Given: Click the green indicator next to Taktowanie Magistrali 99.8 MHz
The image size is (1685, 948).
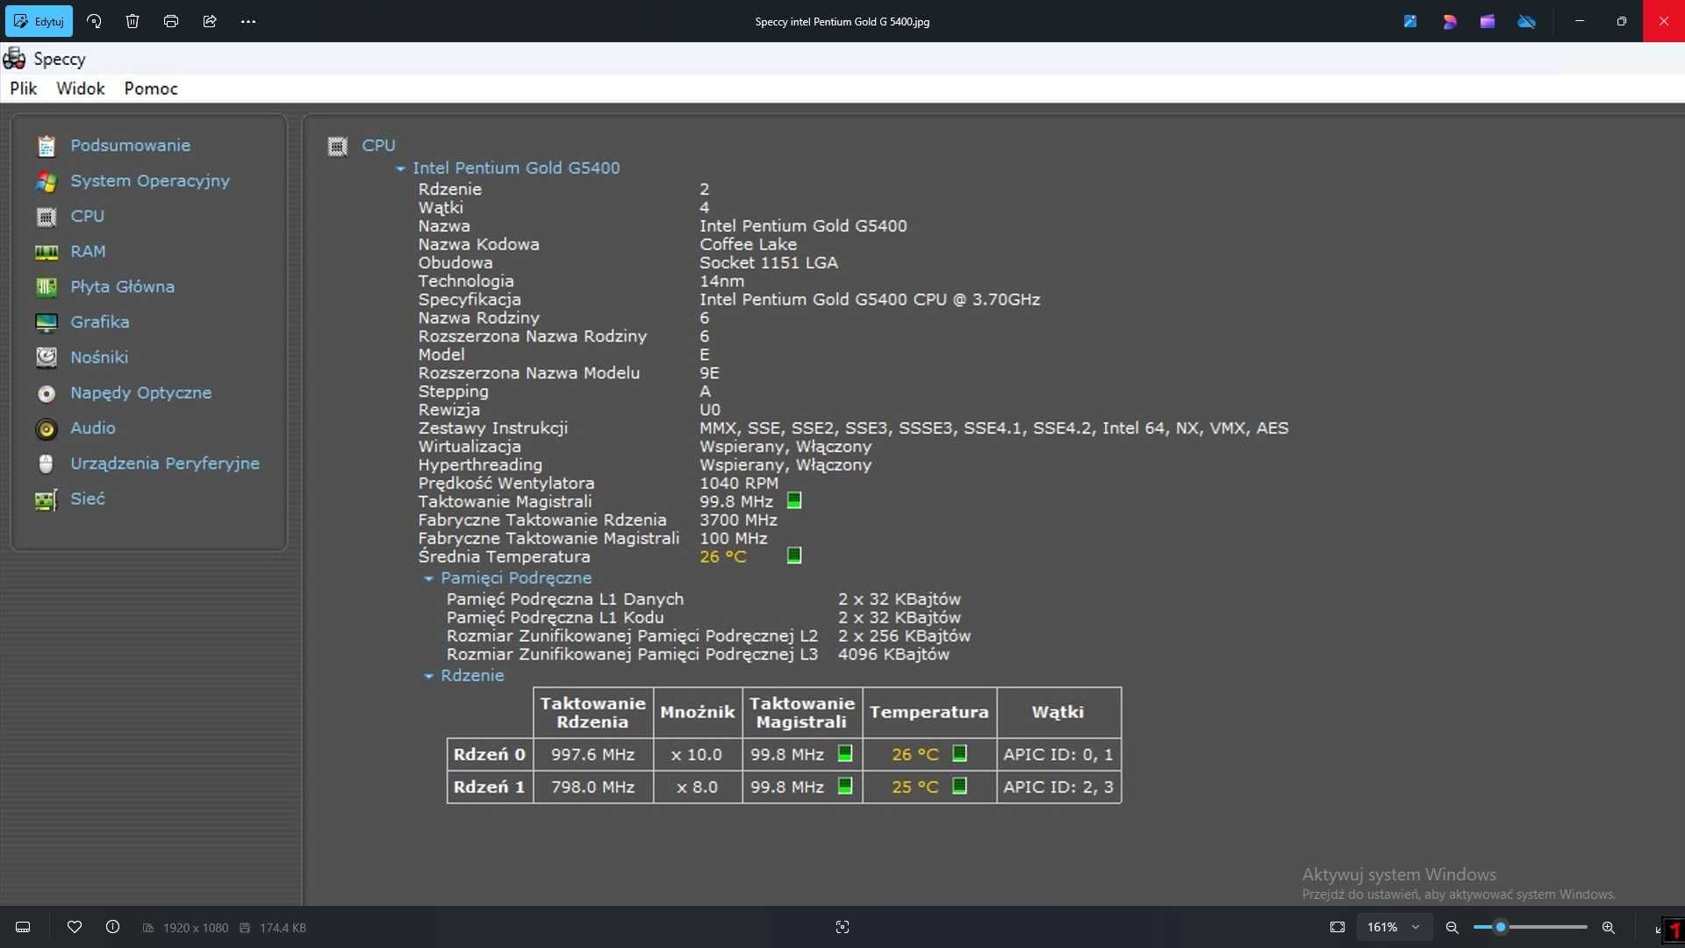Looking at the screenshot, I should (x=794, y=500).
